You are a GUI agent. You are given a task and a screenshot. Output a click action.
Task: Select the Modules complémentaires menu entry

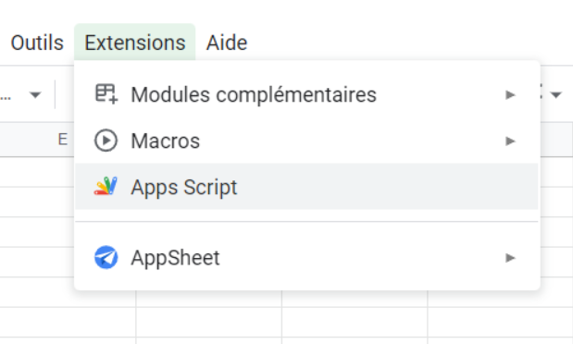(306, 94)
